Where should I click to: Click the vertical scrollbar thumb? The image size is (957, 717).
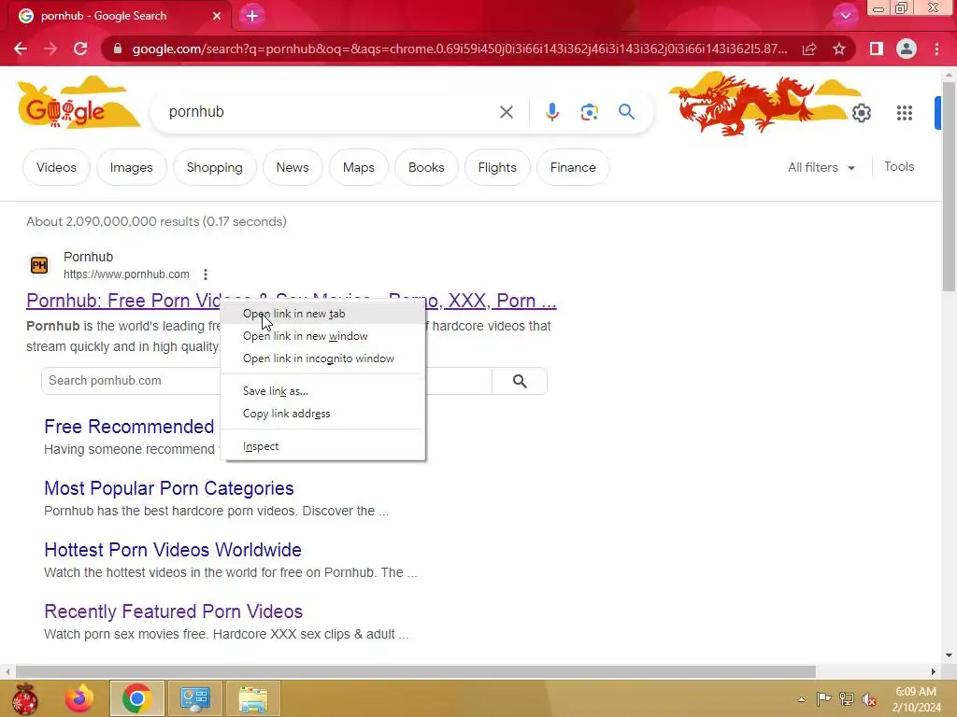949,186
